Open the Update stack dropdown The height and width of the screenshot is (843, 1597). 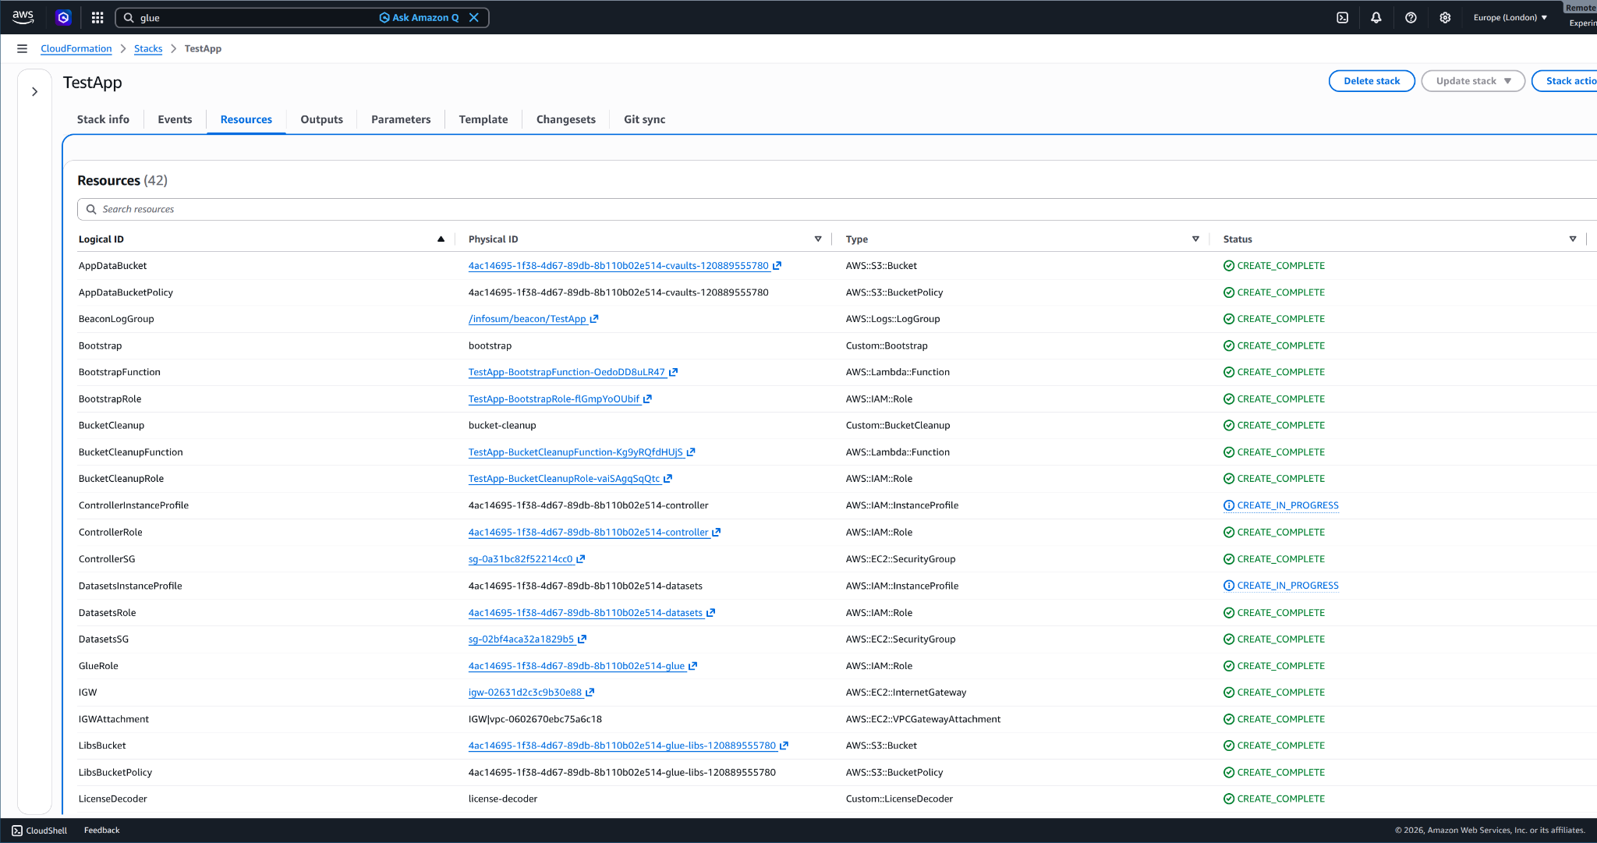tap(1473, 81)
